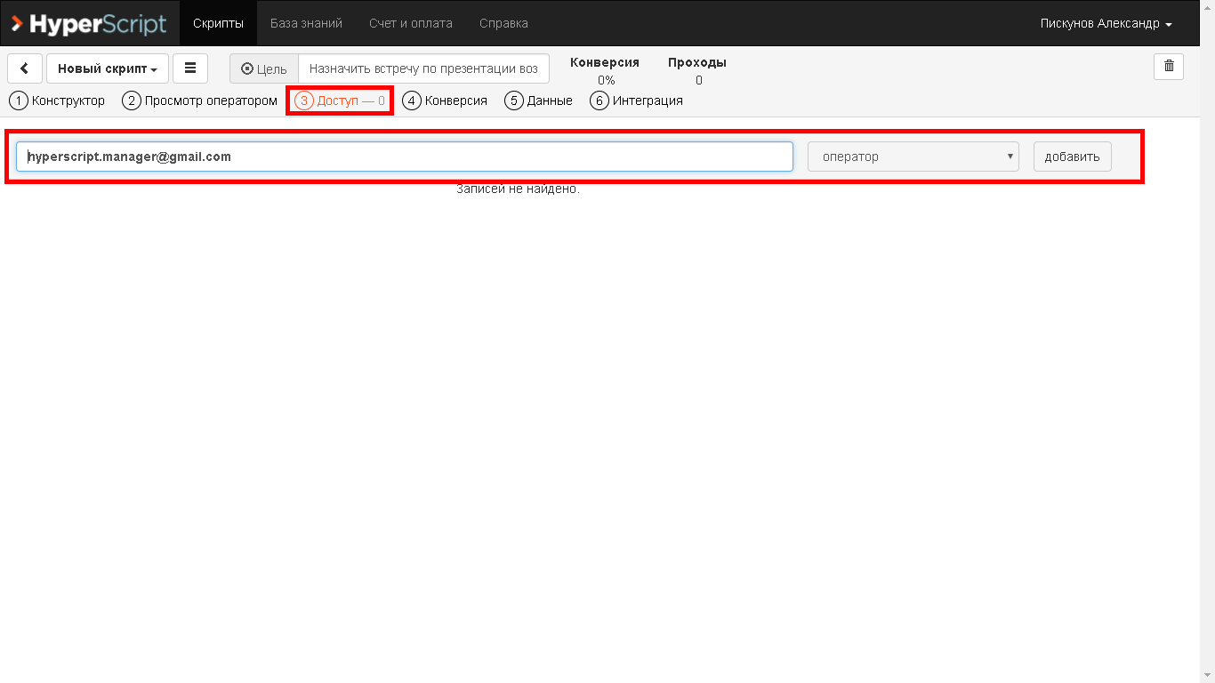Screen dimensions: 1215x683
Task: Select the Доступ tab
Action: click(x=340, y=100)
